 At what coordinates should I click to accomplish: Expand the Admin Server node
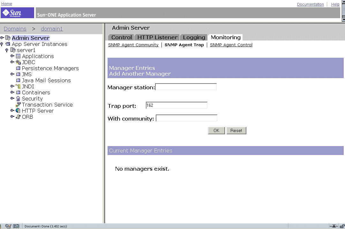(x=3, y=38)
